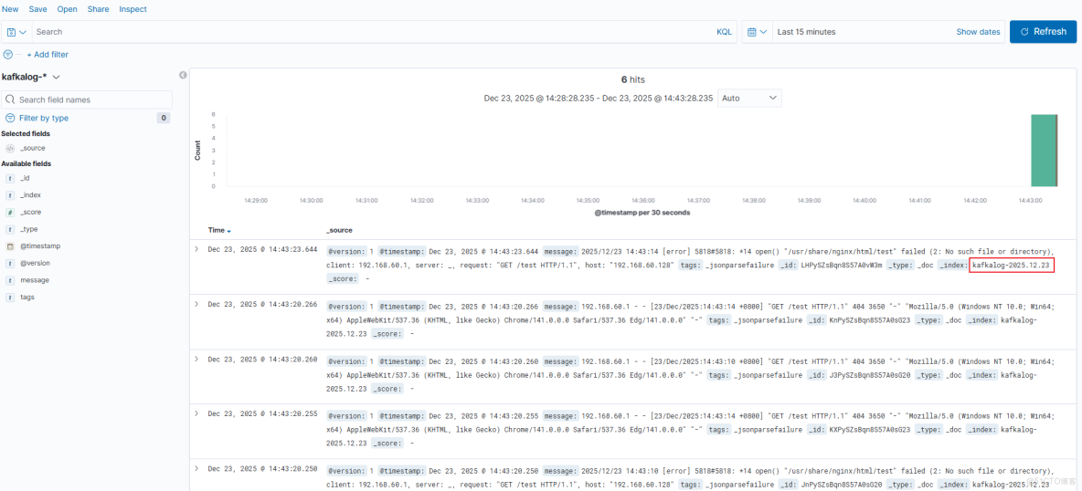
Task: Click the @version field string icon
Action: point(10,264)
